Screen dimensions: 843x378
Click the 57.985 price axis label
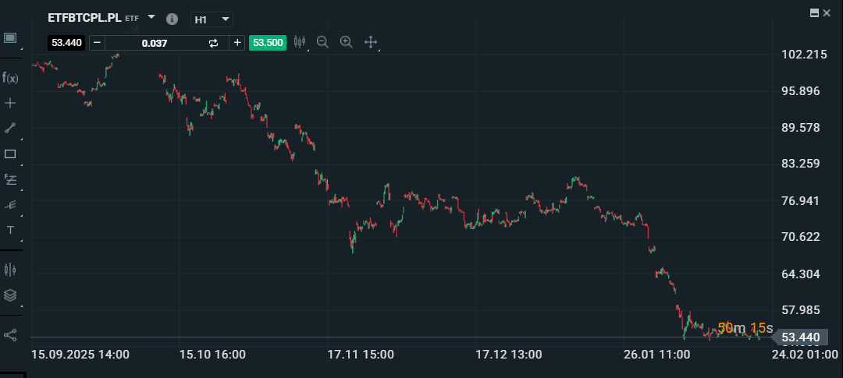pos(800,310)
